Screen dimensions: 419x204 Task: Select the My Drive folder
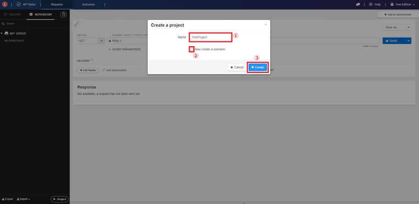[16, 34]
